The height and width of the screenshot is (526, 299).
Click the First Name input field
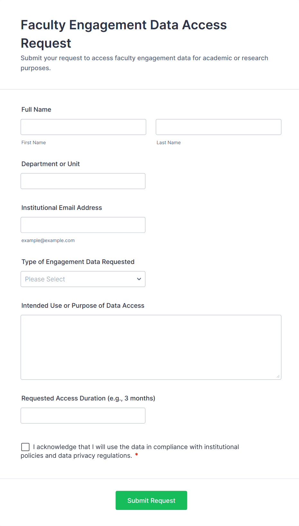click(x=83, y=127)
